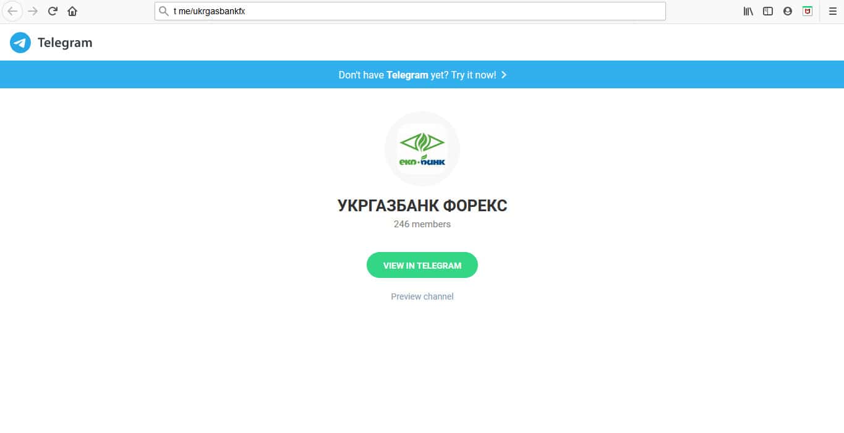Open the account profile icon
844x433 pixels.
click(x=788, y=11)
